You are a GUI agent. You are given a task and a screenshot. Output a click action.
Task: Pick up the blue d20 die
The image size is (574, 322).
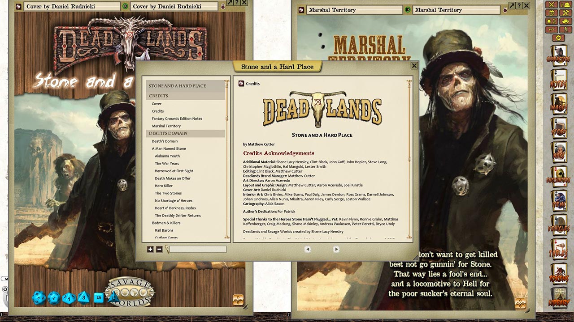pyautogui.click(x=39, y=297)
